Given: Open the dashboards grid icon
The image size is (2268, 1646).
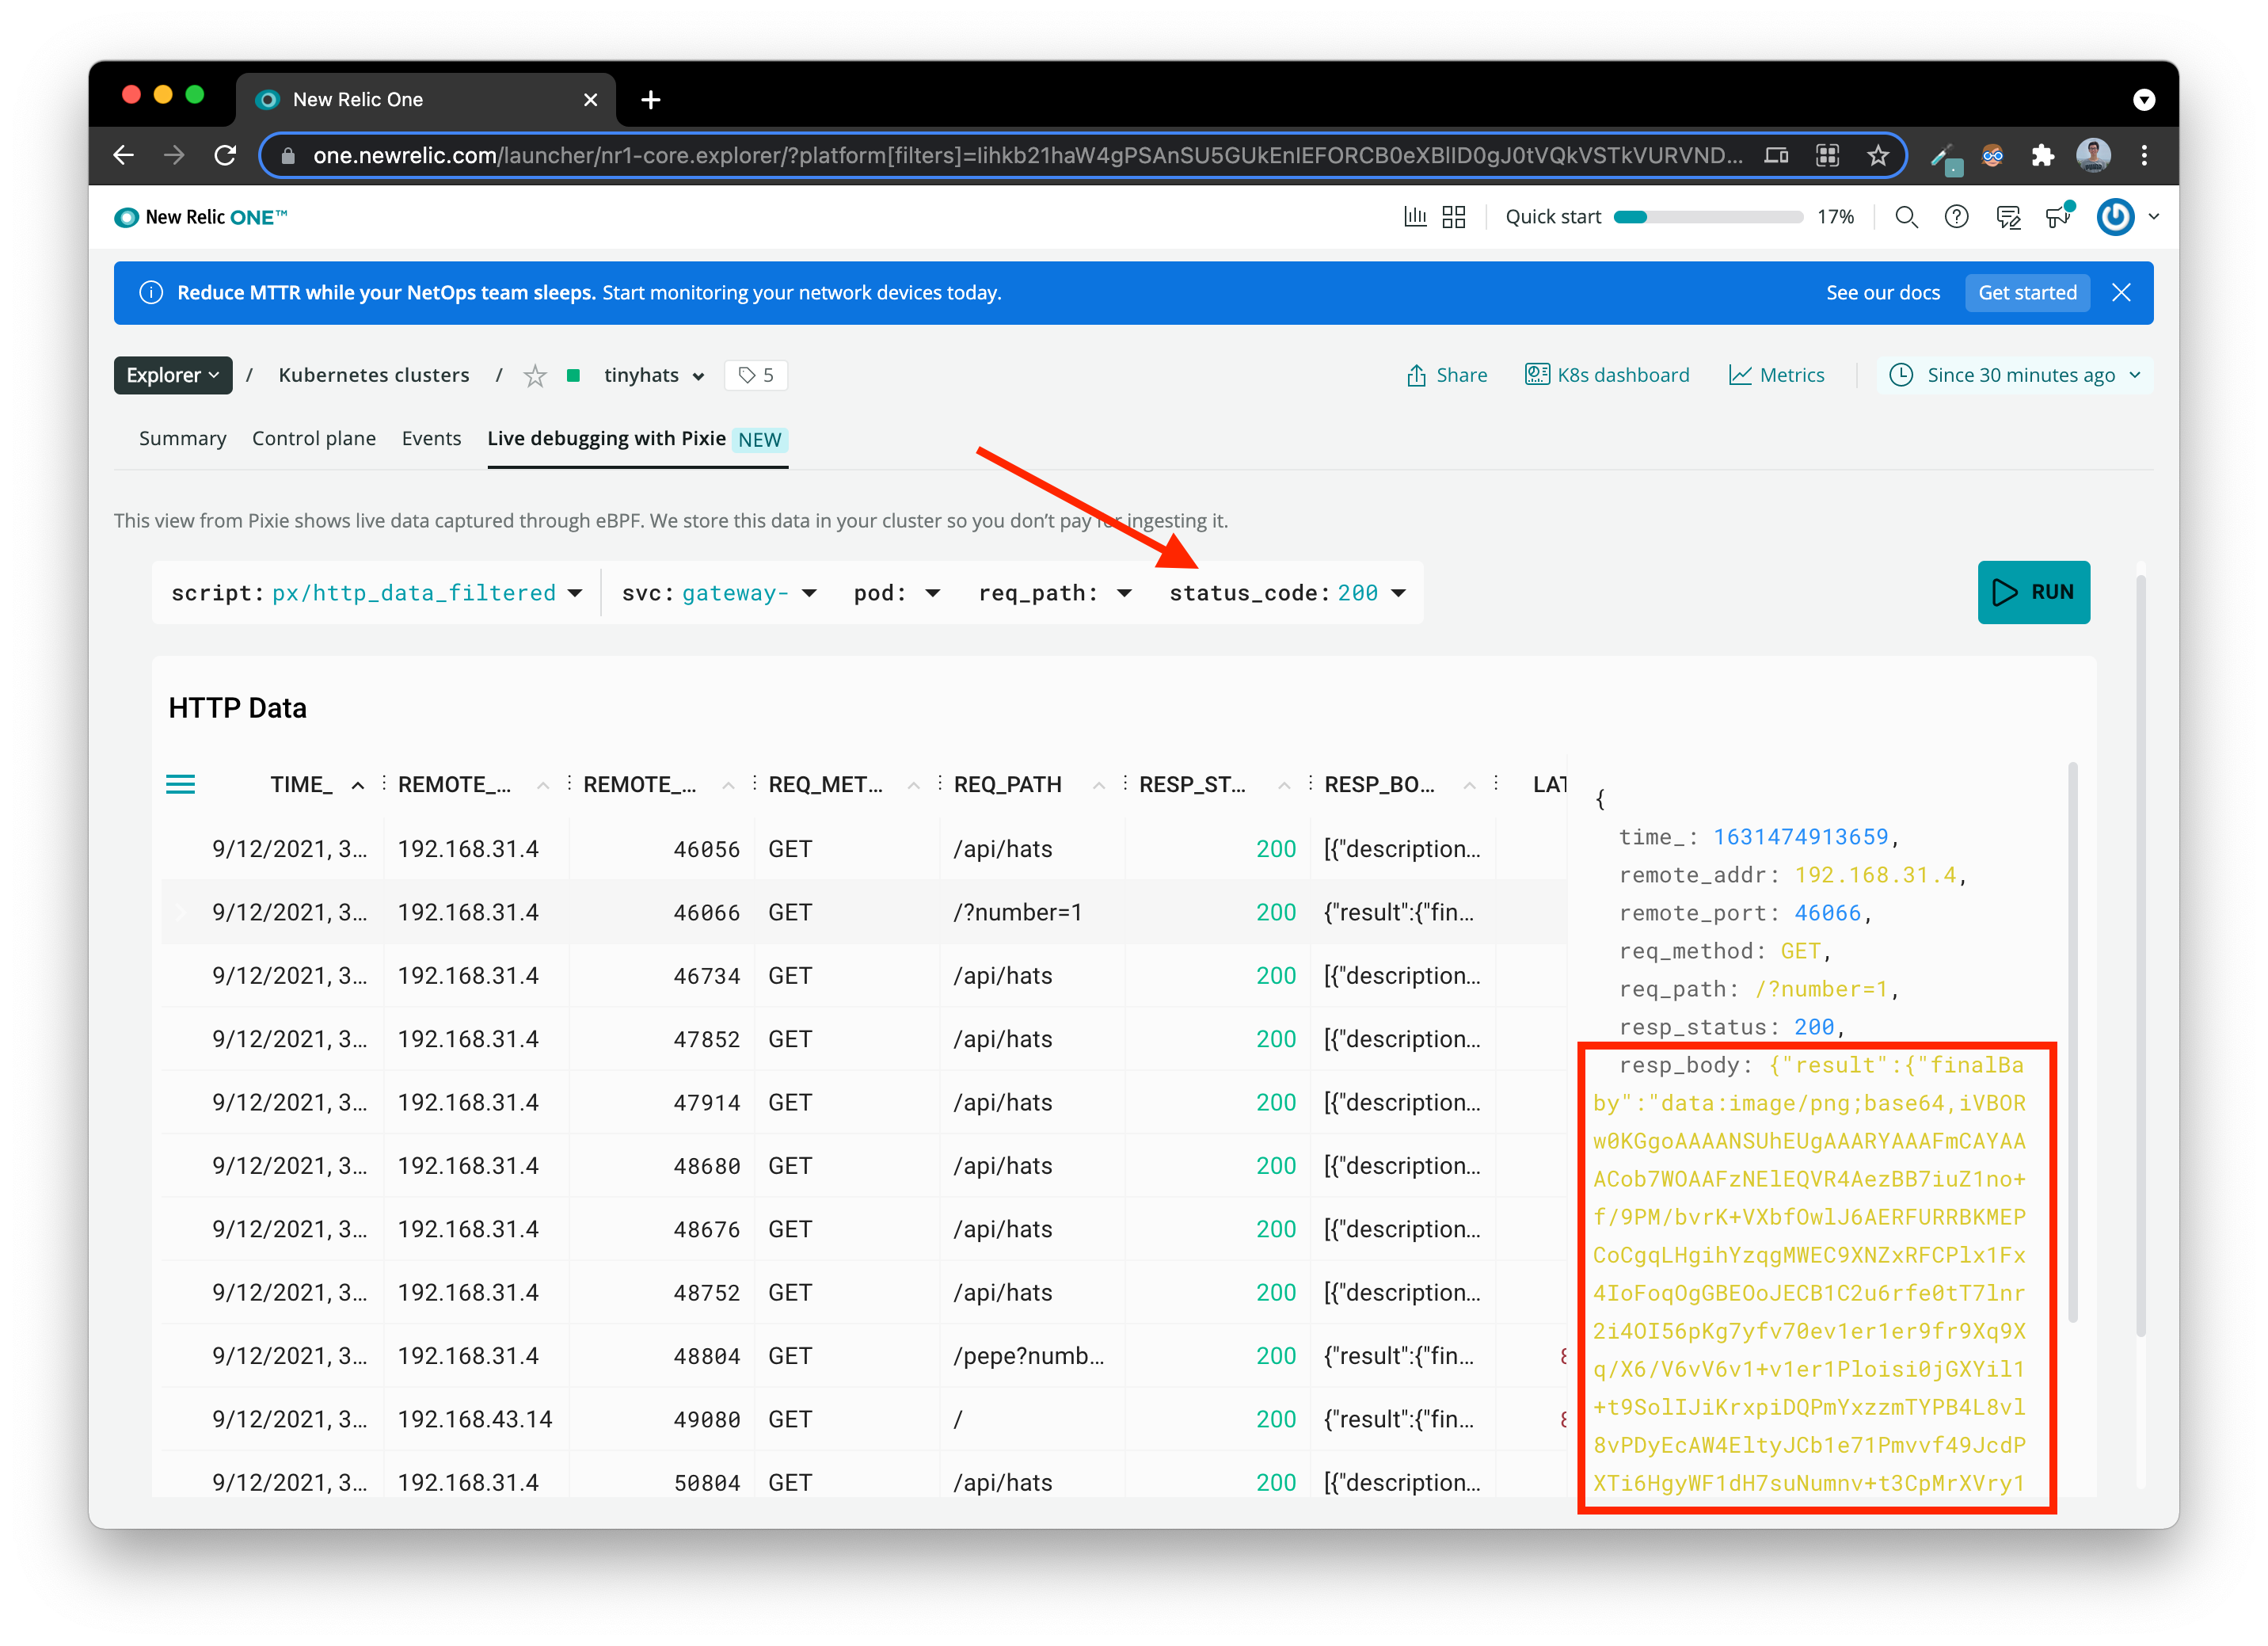Looking at the screenshot, I should [x=1454, y=217].
